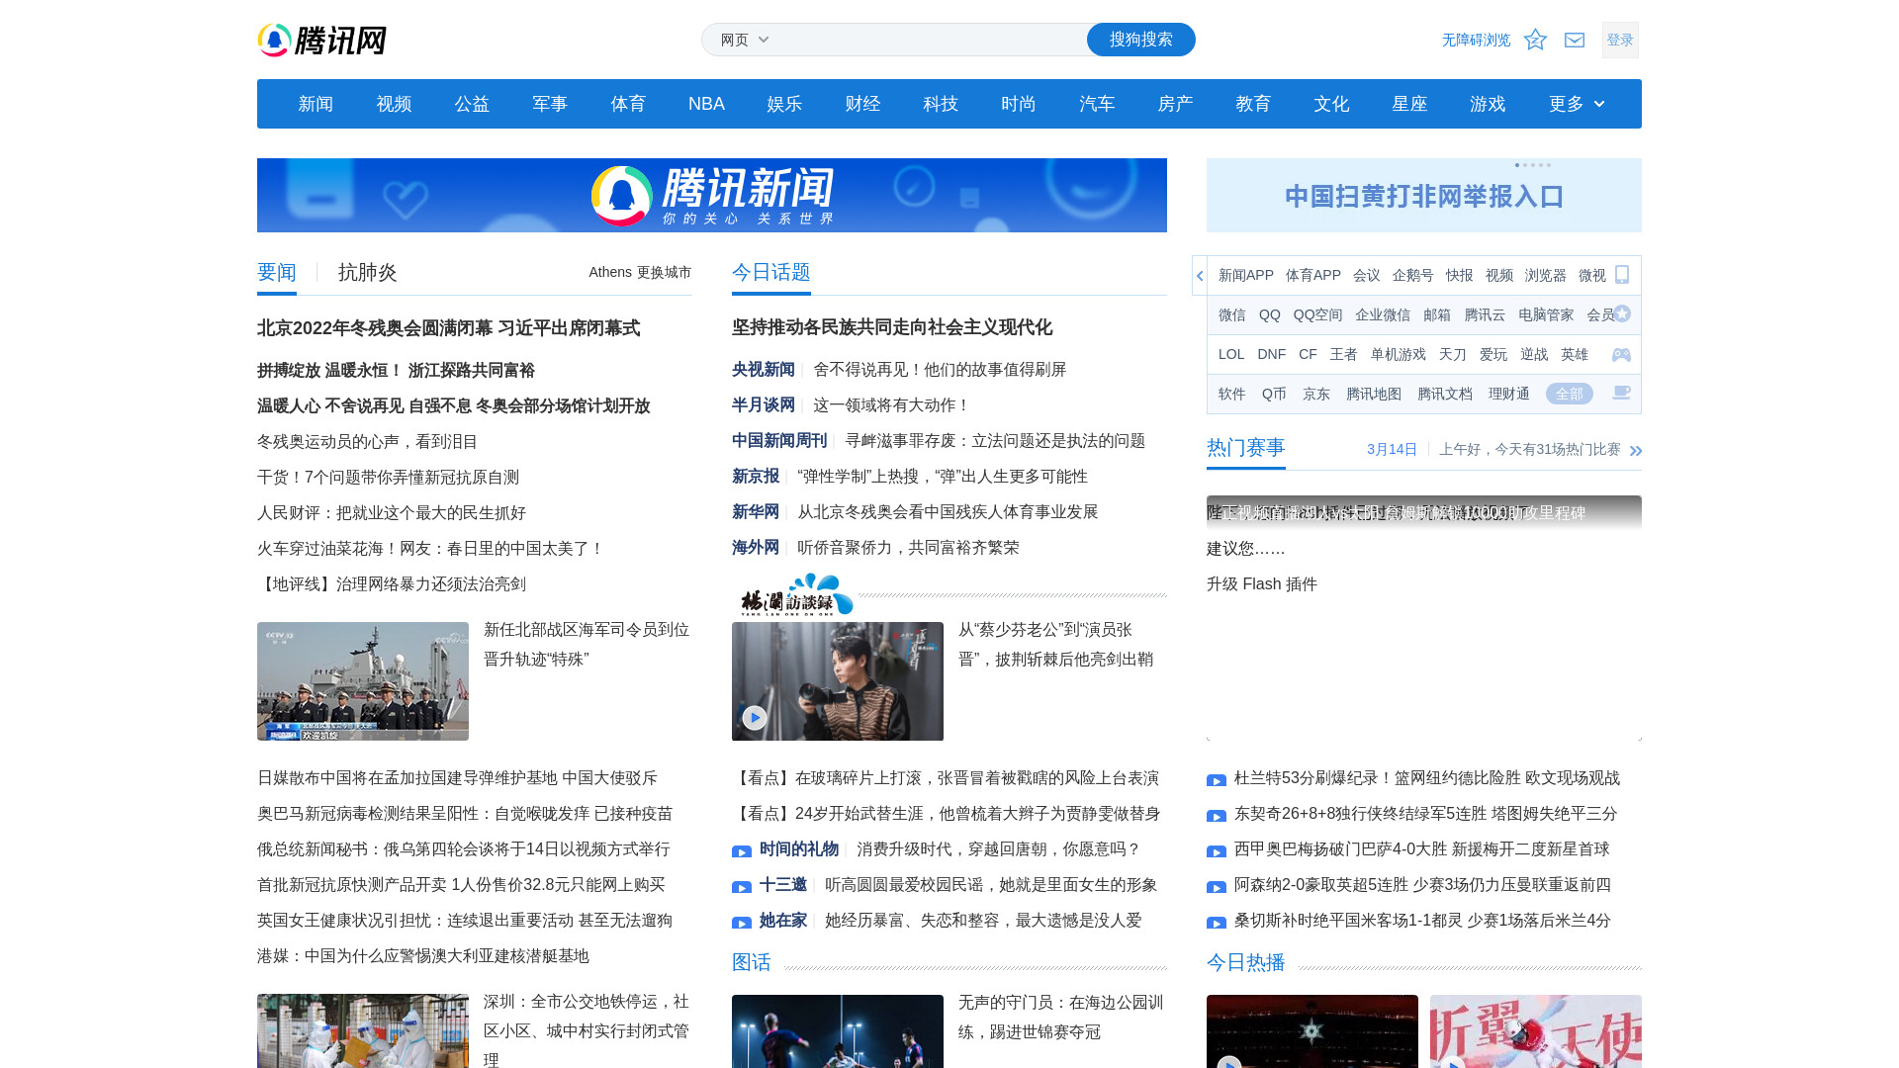The height and width of the screenshot is (1068, 1899).
Task: Open the 科技 navigation item
Action: tap(941, 104)
